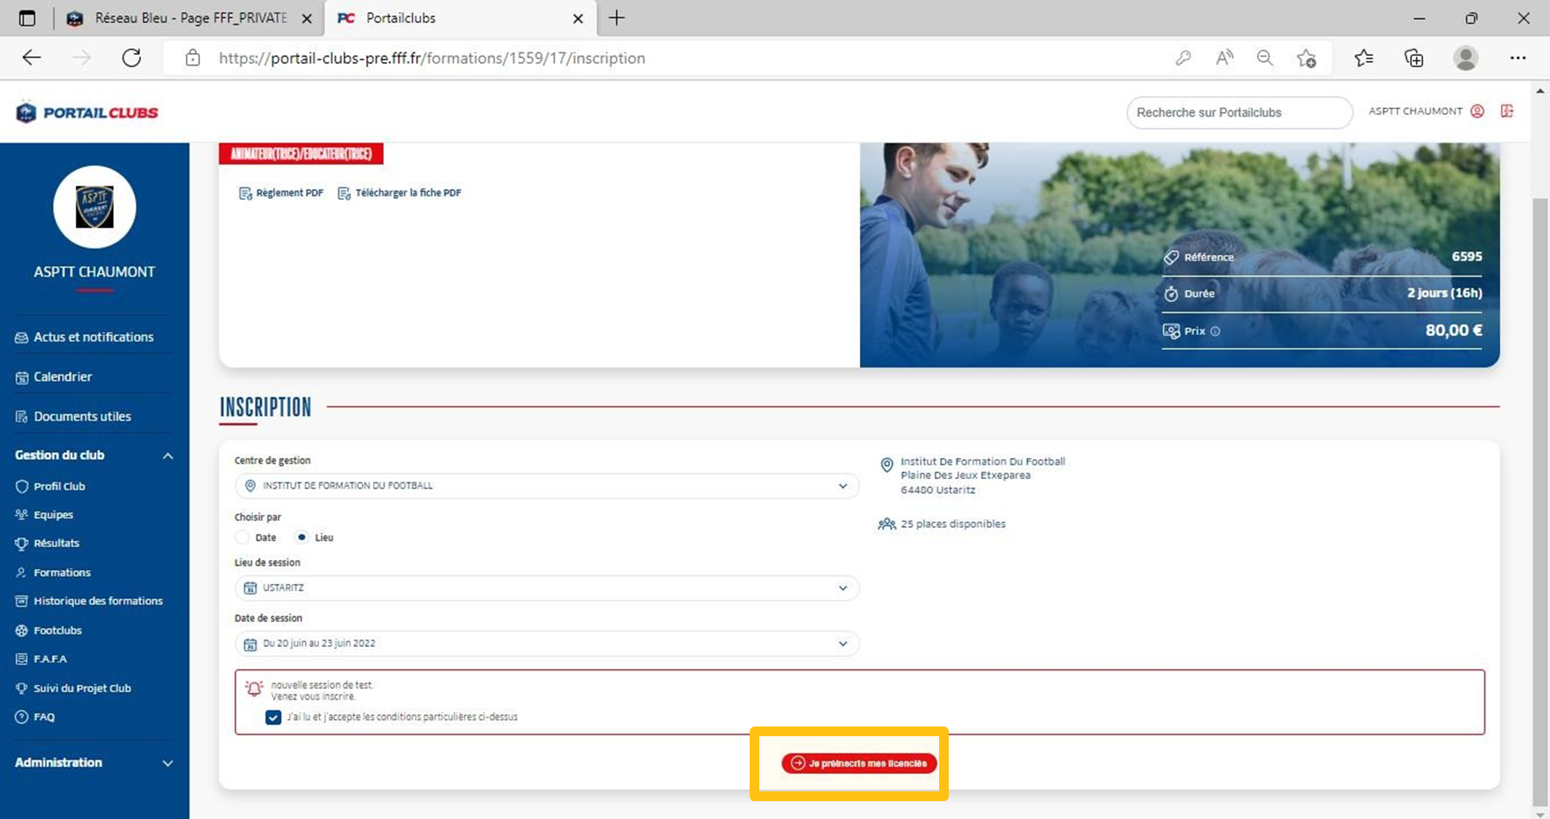The height and width of the screenshot is (819, 1550).
Task: Uncheck the conditions particulières acceptance checkbox
Action: 273,717
